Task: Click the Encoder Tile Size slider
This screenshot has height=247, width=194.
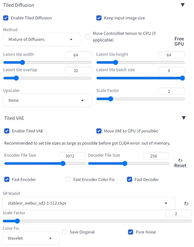Action: pyautogui.click(x=45, y=163)
